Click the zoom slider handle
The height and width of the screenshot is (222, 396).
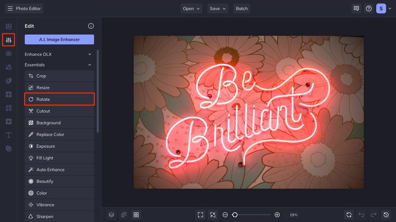(x=235, y=215)
